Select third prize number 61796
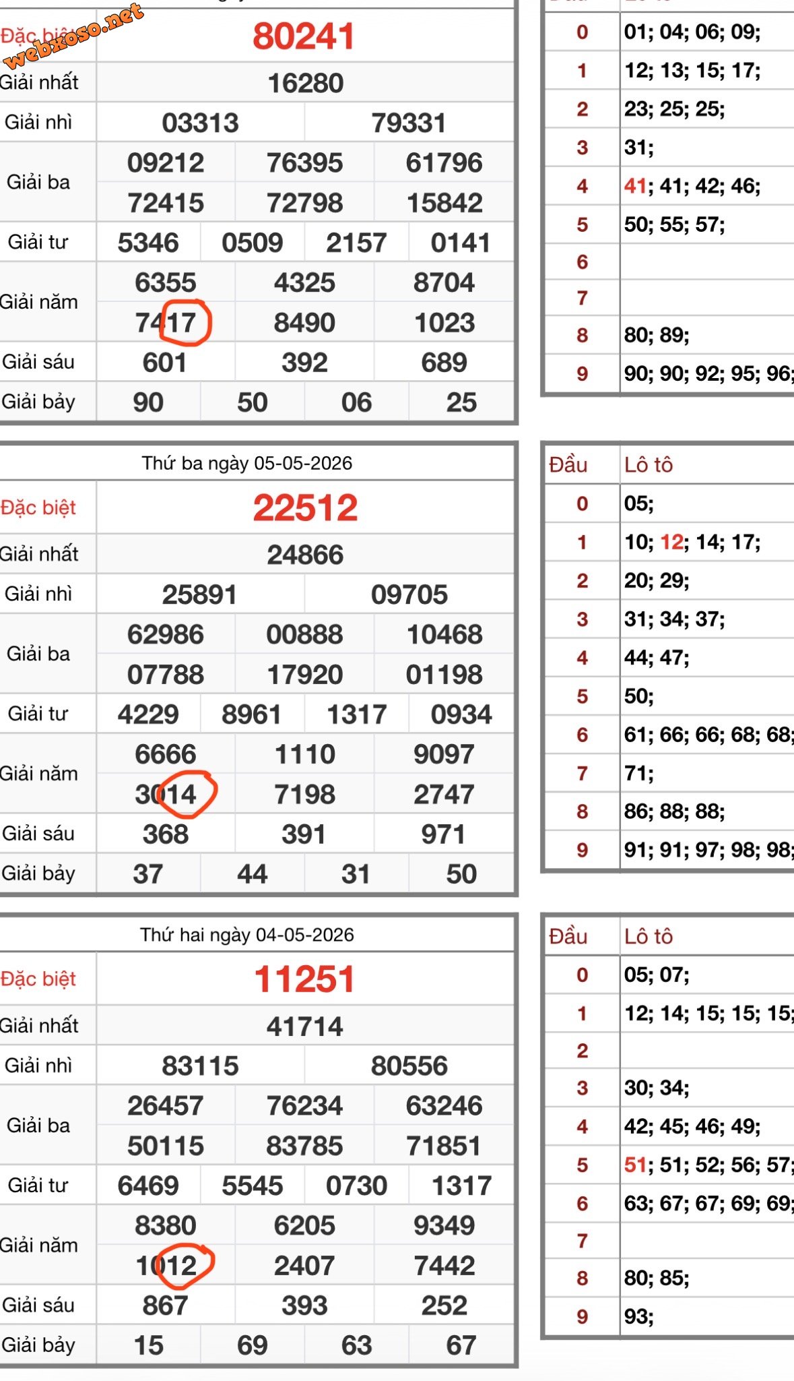This screenshot has width=794, height=1381. (x=444, y=163)
